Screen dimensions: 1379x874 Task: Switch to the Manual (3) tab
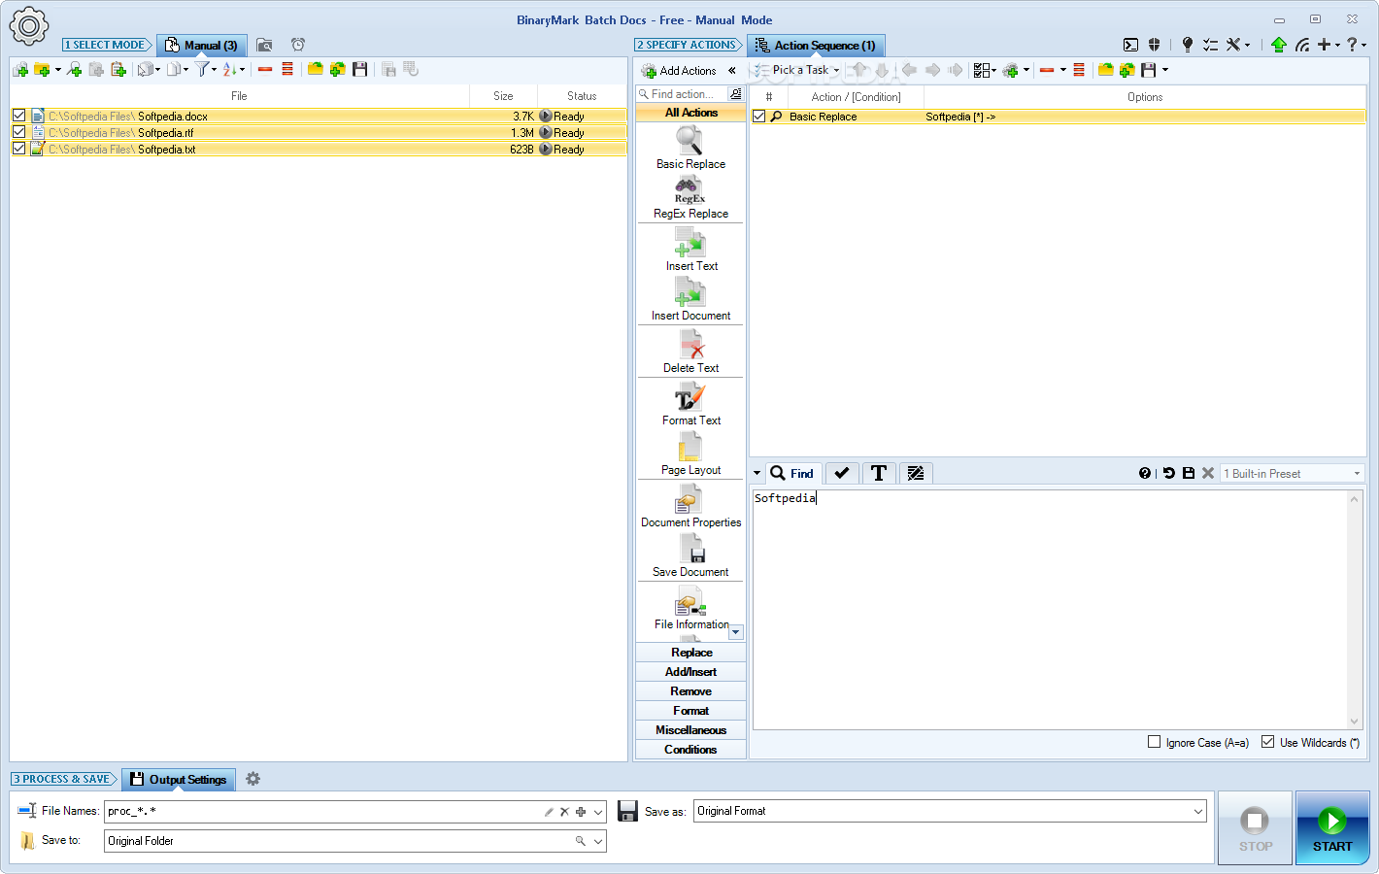coord(201,46)
